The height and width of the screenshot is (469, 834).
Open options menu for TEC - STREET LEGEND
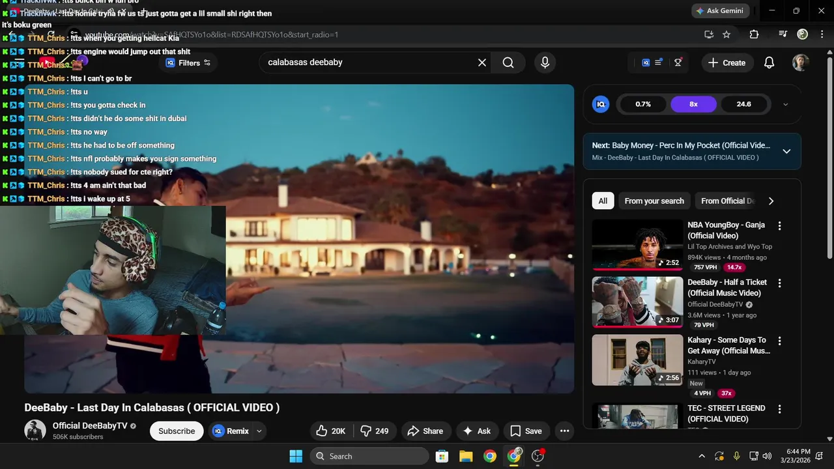779,409
